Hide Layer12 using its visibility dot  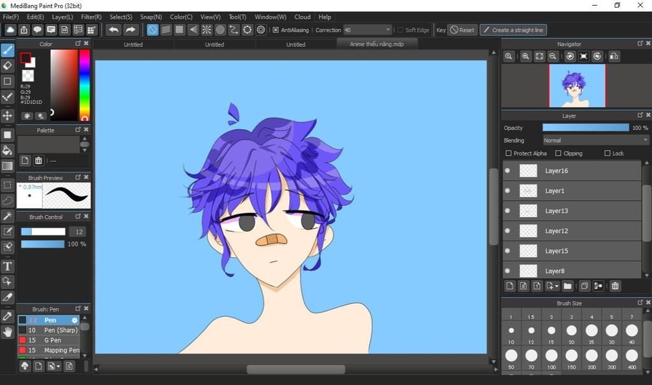507,231
